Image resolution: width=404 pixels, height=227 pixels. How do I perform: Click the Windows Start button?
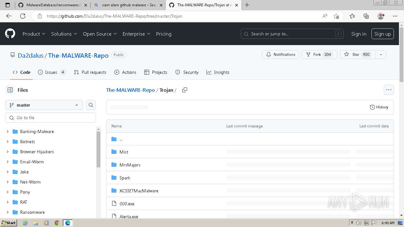tap(9, 223)
